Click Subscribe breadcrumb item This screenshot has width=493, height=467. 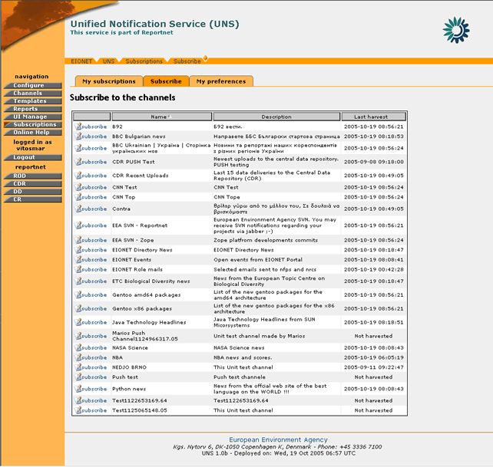[187, 61]
